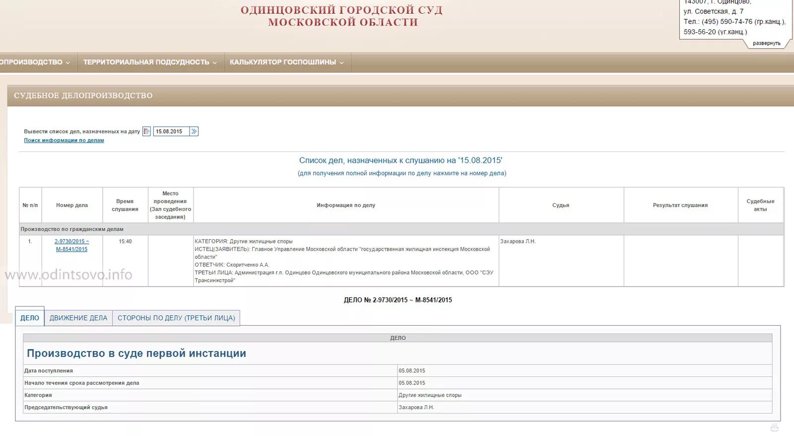
Task: Click 'развернуть' to expand contact info
Action: [766, 43]
